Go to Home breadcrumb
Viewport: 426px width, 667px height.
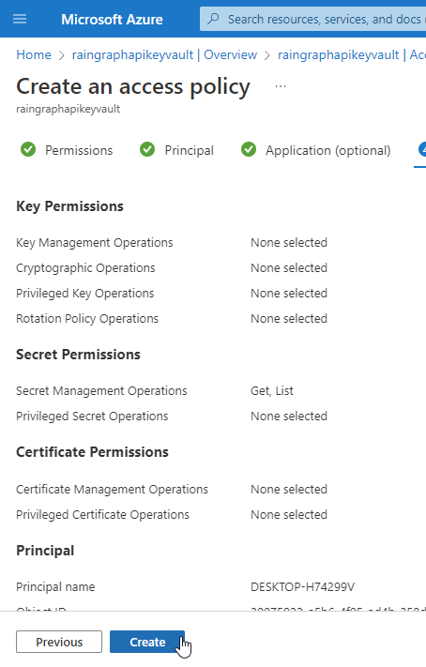coord(34,54)
